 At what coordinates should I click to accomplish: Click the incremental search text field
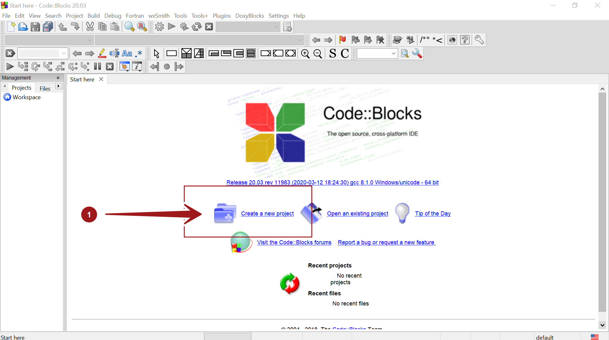[x=39, y=54]
